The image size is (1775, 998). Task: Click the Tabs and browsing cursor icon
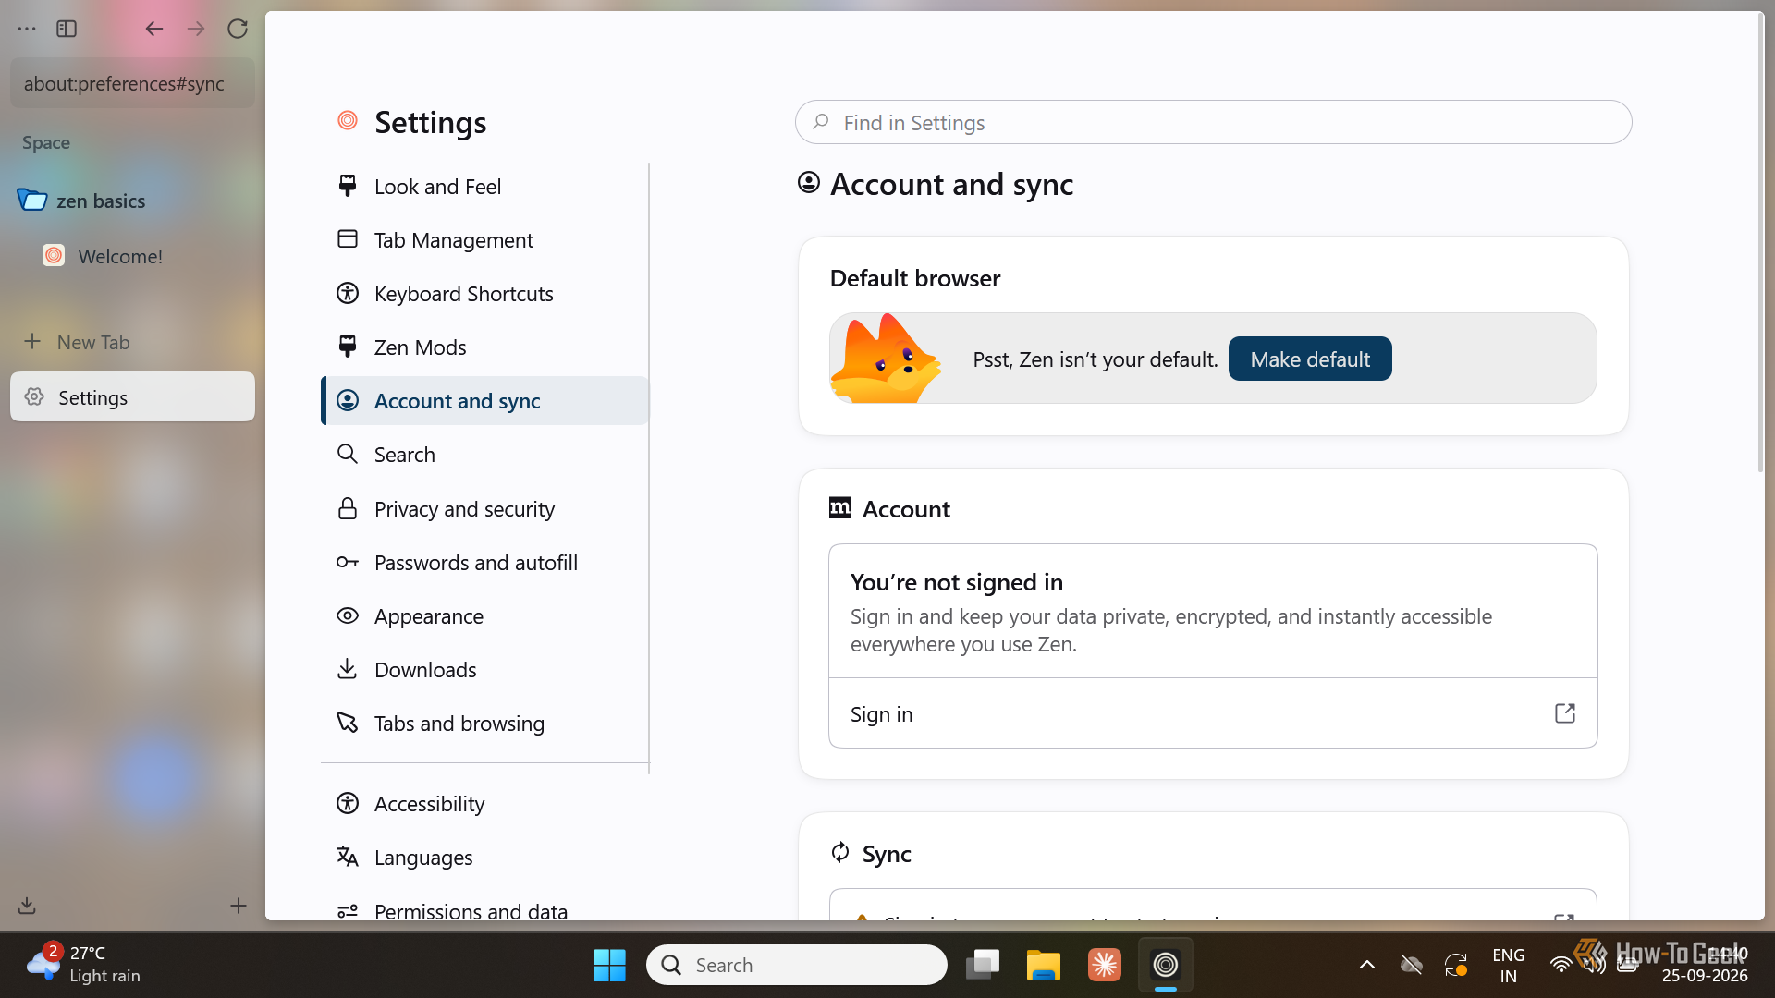[348, 723]
